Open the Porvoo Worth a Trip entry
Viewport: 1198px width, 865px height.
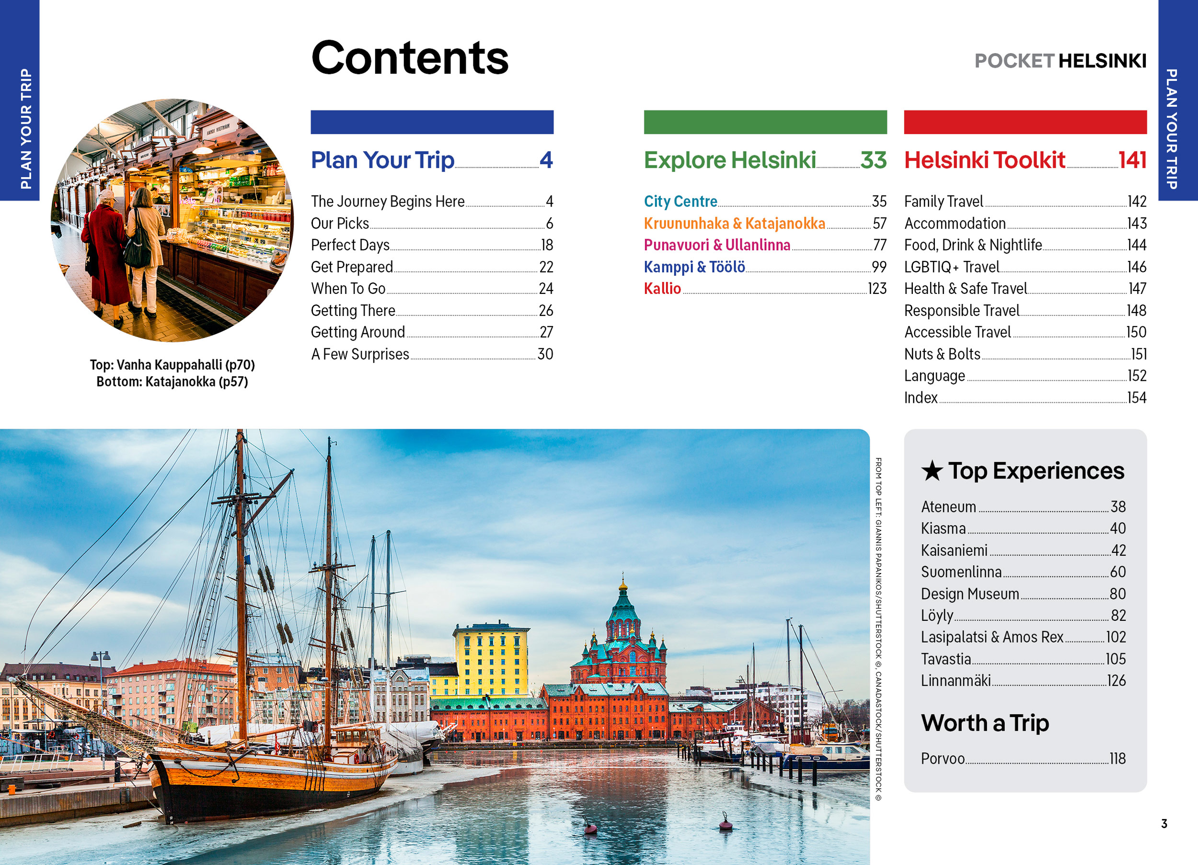tap(943, 759)
